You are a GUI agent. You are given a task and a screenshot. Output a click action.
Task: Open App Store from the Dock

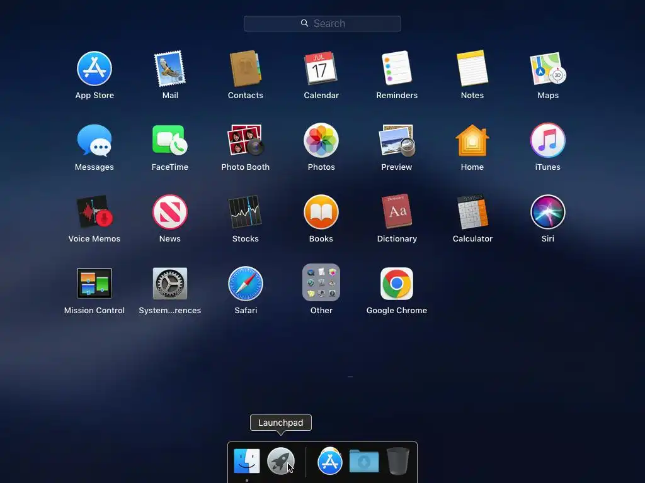point(329,461)
